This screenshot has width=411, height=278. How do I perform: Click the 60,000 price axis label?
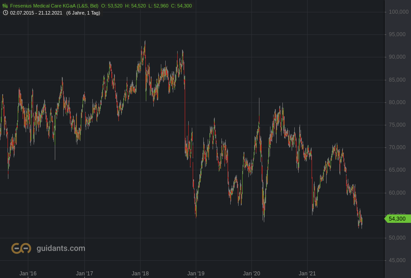coord(397,193)
